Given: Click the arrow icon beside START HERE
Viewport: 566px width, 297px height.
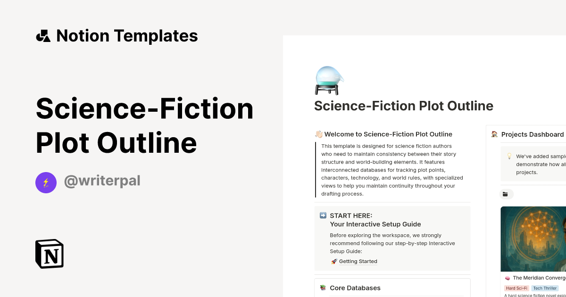Looking at the screenshot, I should [x=323, y=215].
